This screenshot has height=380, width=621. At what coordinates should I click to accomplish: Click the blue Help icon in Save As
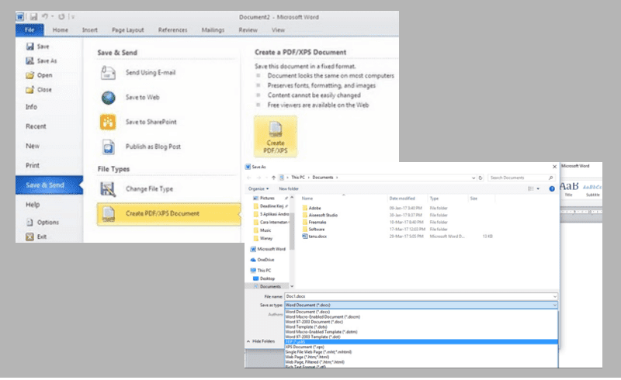[x=552, y=188]
